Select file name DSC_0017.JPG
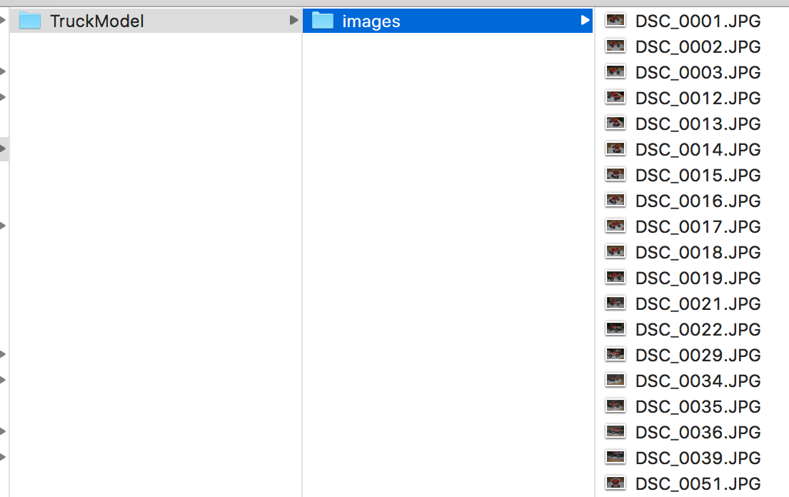Viewport: 789px width, 497px height. pyautogui.click(x=698, y=226)
